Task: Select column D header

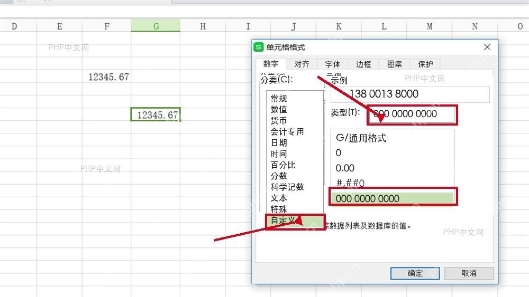Action: 14,26
